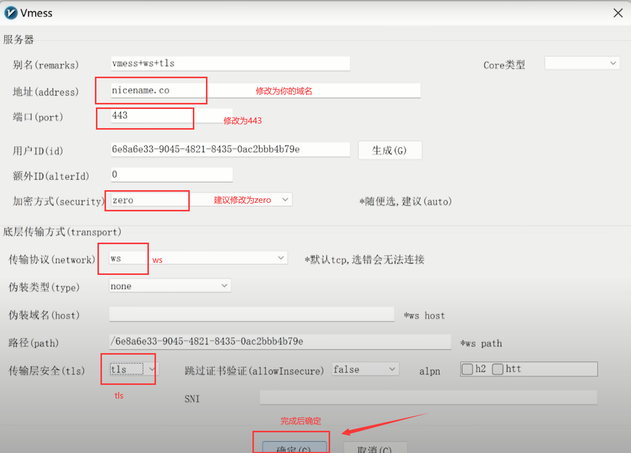Open the Core类型 dropdown
631x453 pixels.
582,64
